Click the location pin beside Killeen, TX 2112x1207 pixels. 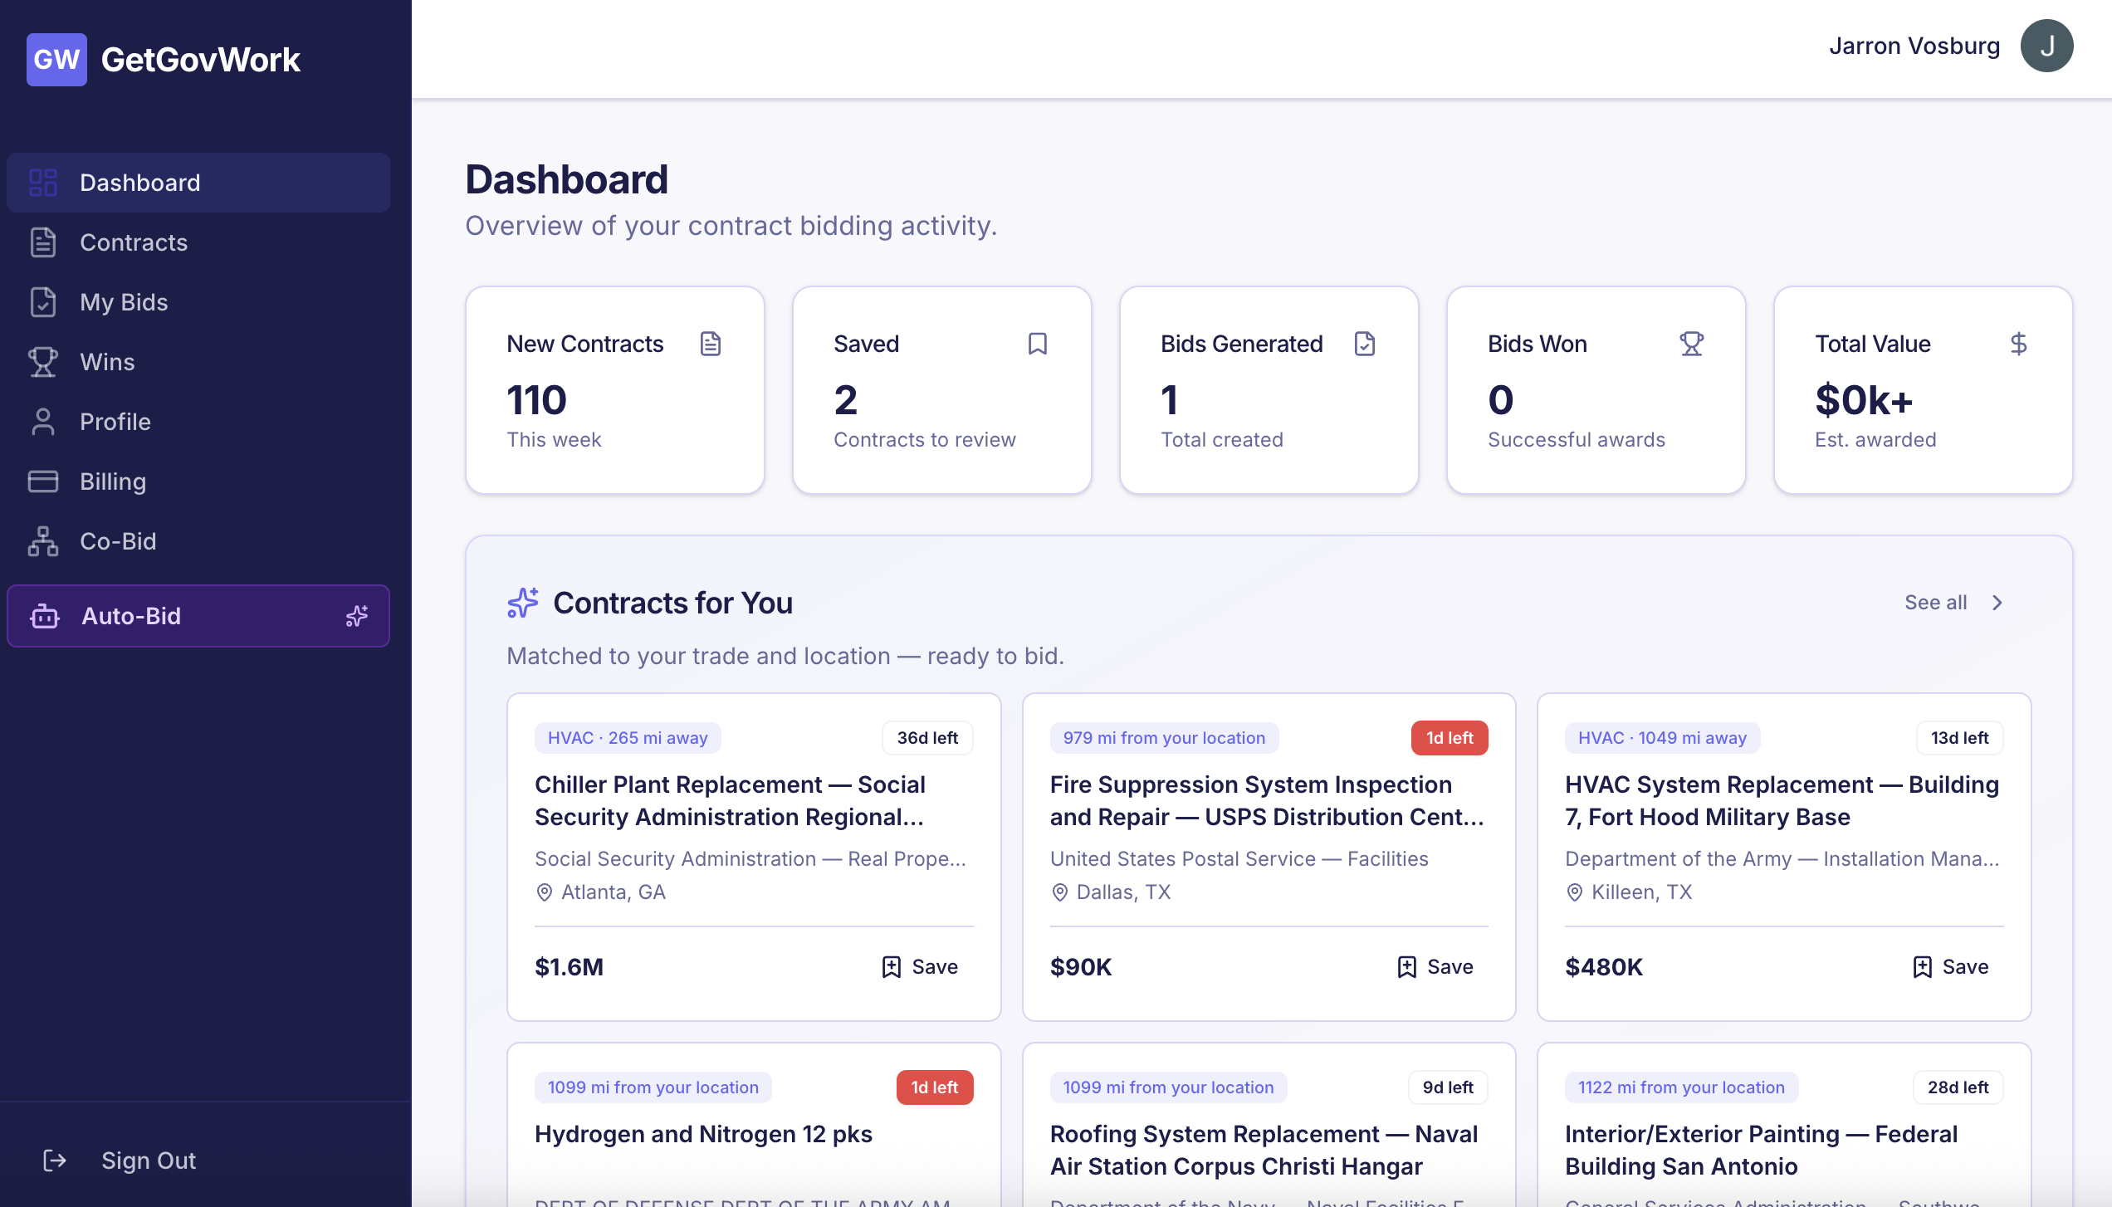click(x=1575, y=892)
